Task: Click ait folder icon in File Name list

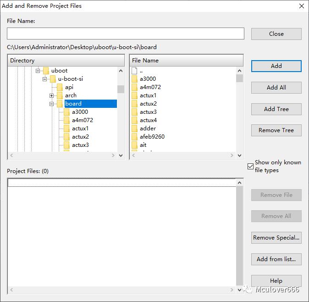Action: [134, 145]
